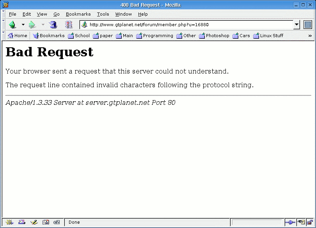Image resolution: width=316 pixels, height=228 pixels.
Task: Open the Photoshop bookmark folder
Action: tap(214, 36)
